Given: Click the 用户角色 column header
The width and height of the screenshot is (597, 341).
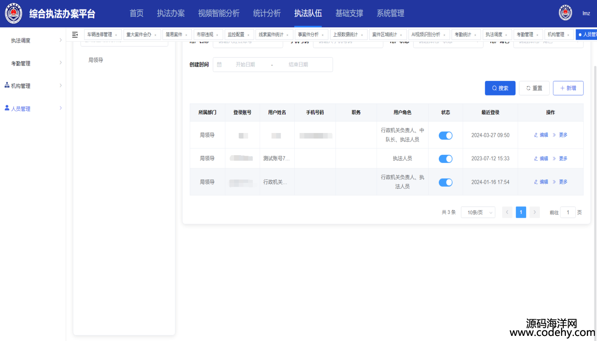Looking at the screenshot, I should click(403, 113).
